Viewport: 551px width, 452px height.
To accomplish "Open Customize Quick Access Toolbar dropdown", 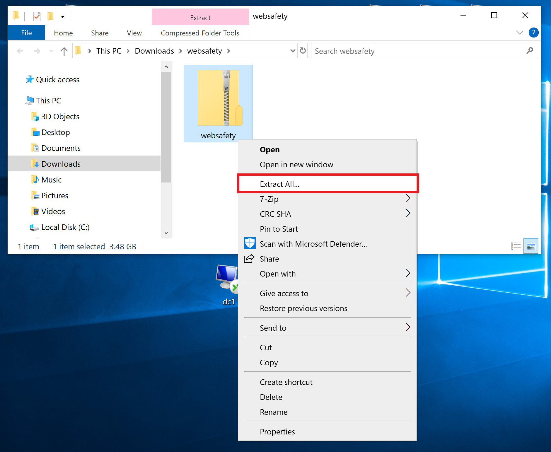I will click(x=63, y=16).
